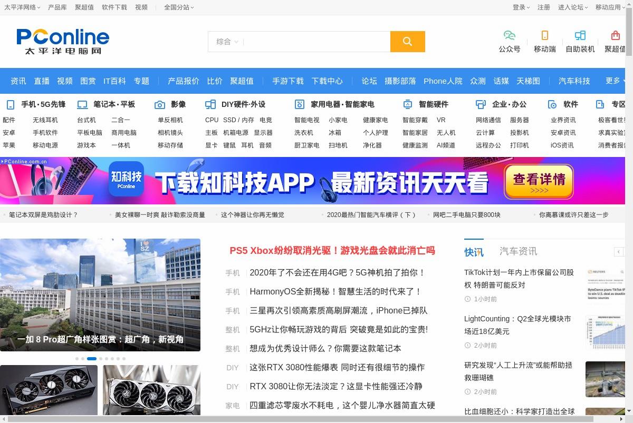Viewport: 633px width, 423px height.
Task: Click the 无线耳机 subcategory link
Action: 45,120
